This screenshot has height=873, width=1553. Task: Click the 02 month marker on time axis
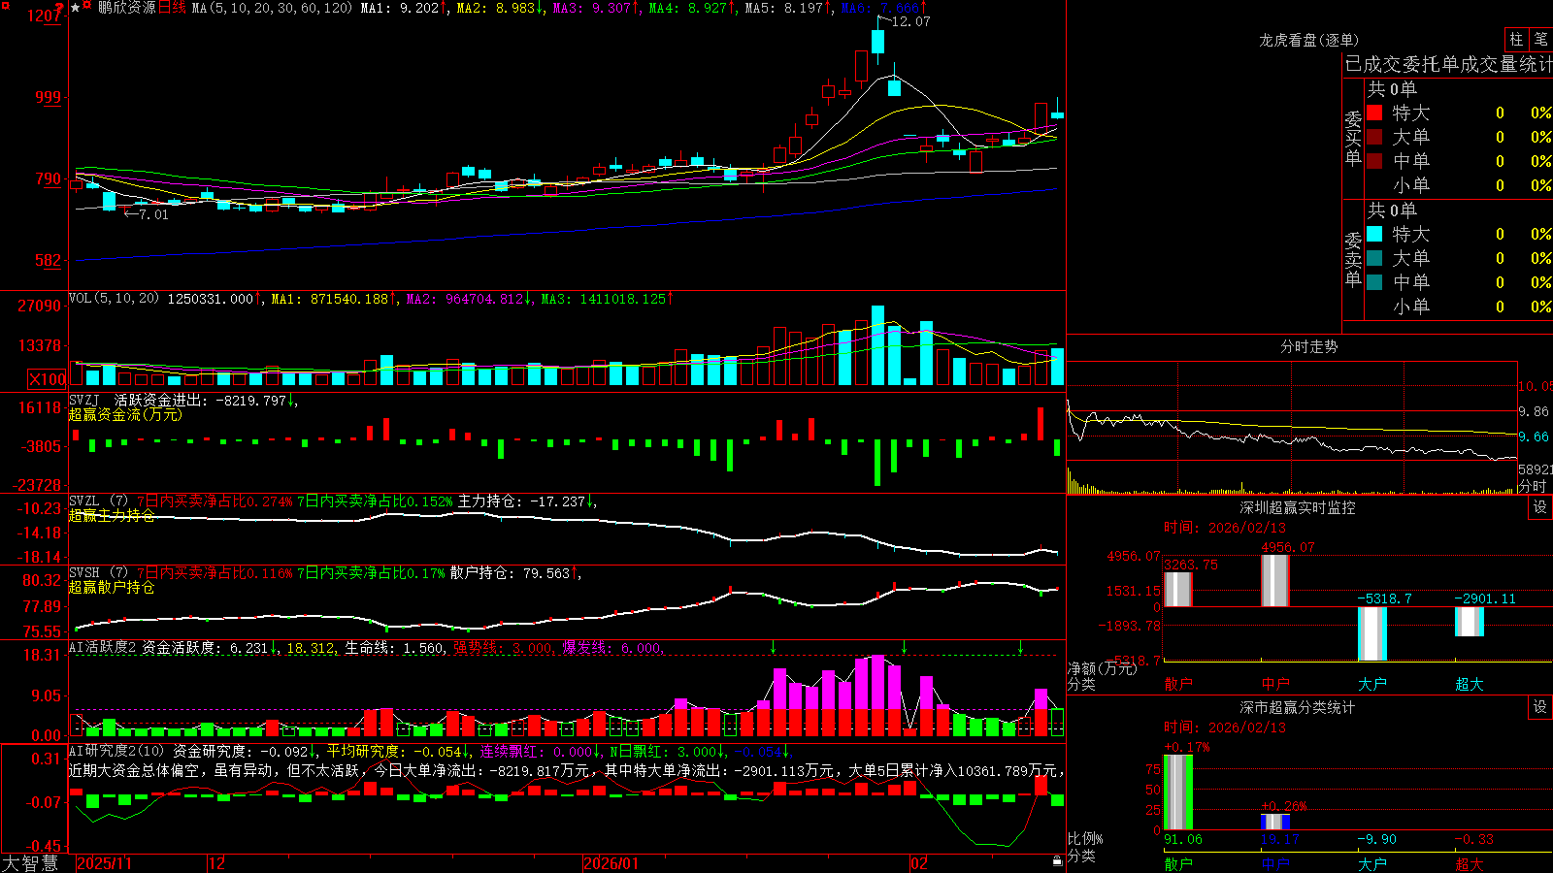point(919,863)
